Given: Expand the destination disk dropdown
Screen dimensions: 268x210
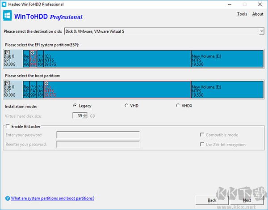Looking at the screenshot, I should tap(261, 31).
